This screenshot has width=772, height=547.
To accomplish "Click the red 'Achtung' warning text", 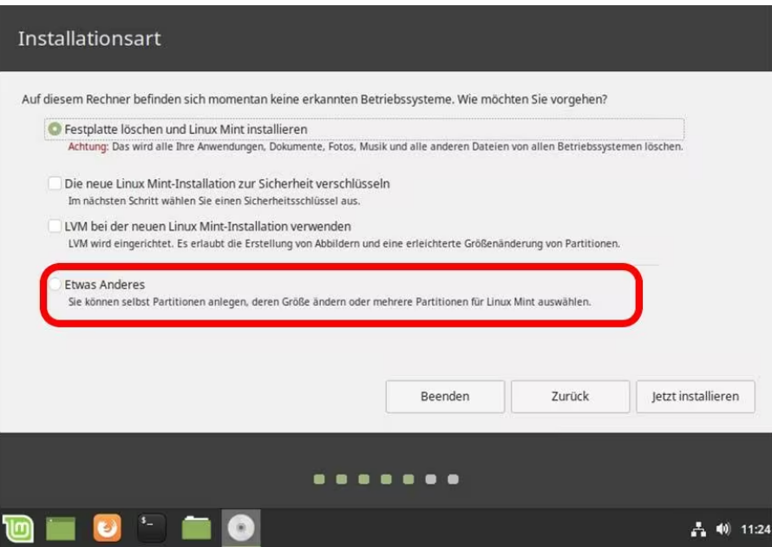I will 88,147.
